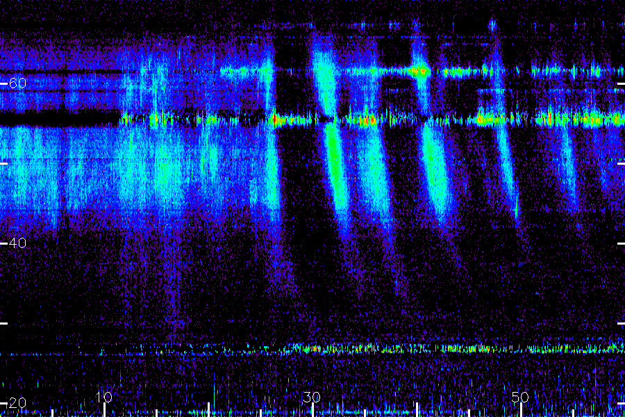
Task: Click the 60 frequency axis label
Action: (x=17, y=83)
